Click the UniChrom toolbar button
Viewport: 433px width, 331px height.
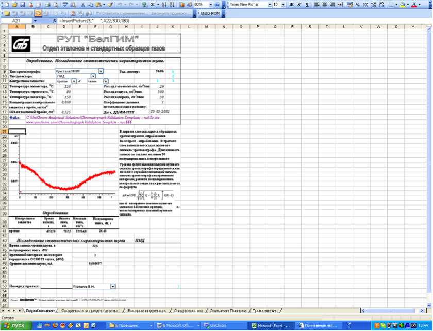[210, 13]
